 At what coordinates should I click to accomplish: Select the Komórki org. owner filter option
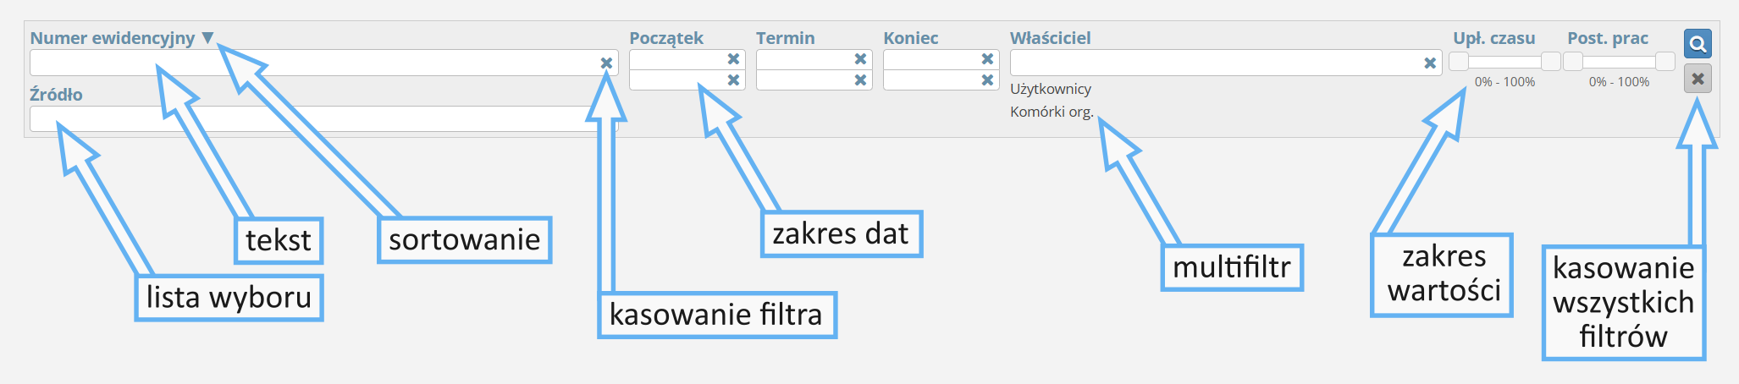[x=1052, y=112]
